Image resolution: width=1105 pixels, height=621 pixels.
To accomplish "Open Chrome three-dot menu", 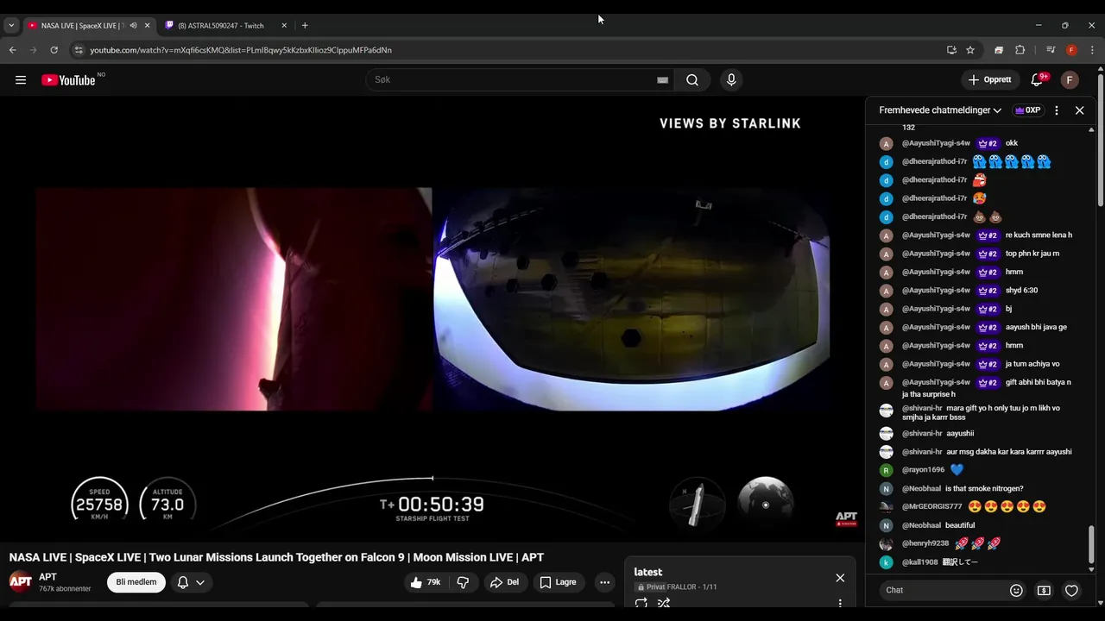I will pos(1093,50).
